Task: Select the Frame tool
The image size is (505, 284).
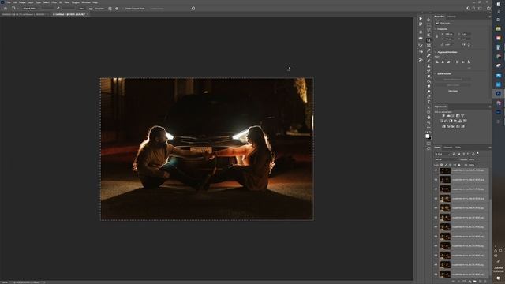Action: (x=428, y=46)
